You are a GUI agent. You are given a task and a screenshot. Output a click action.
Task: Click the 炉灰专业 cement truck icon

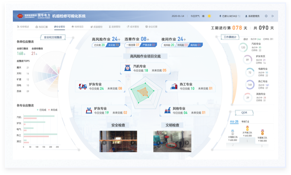point(82,86)
